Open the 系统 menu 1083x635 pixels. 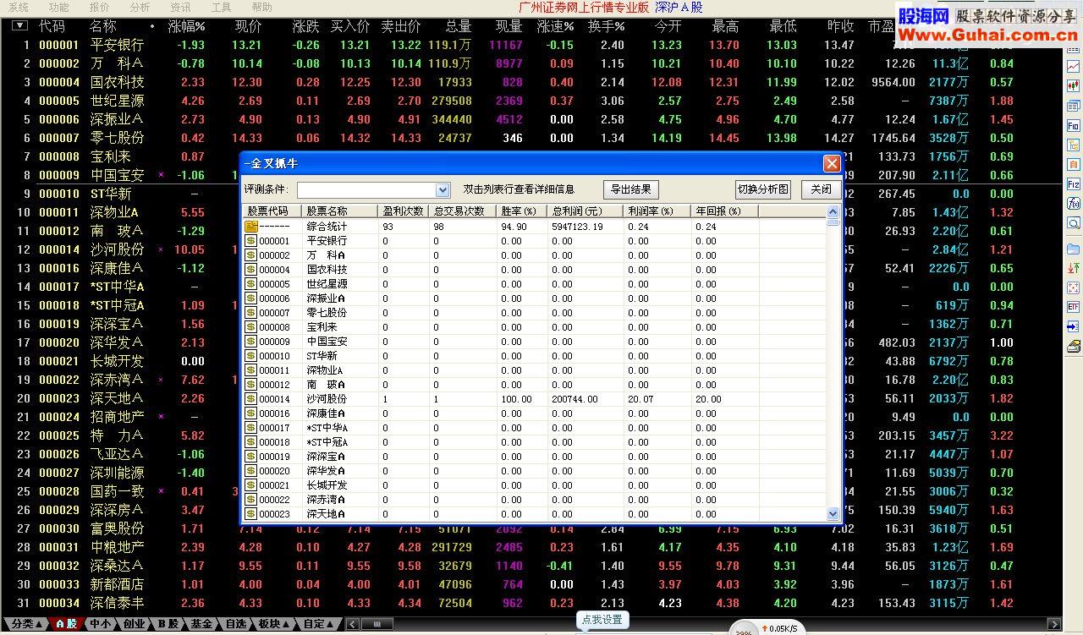point(18,7)
